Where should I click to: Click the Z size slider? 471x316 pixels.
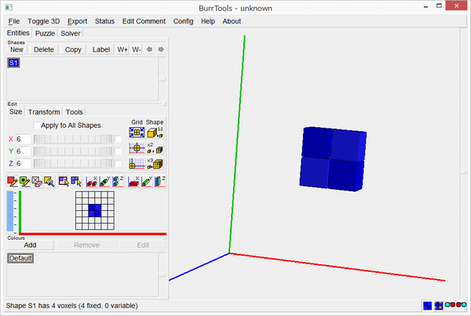tap(73, 164)
